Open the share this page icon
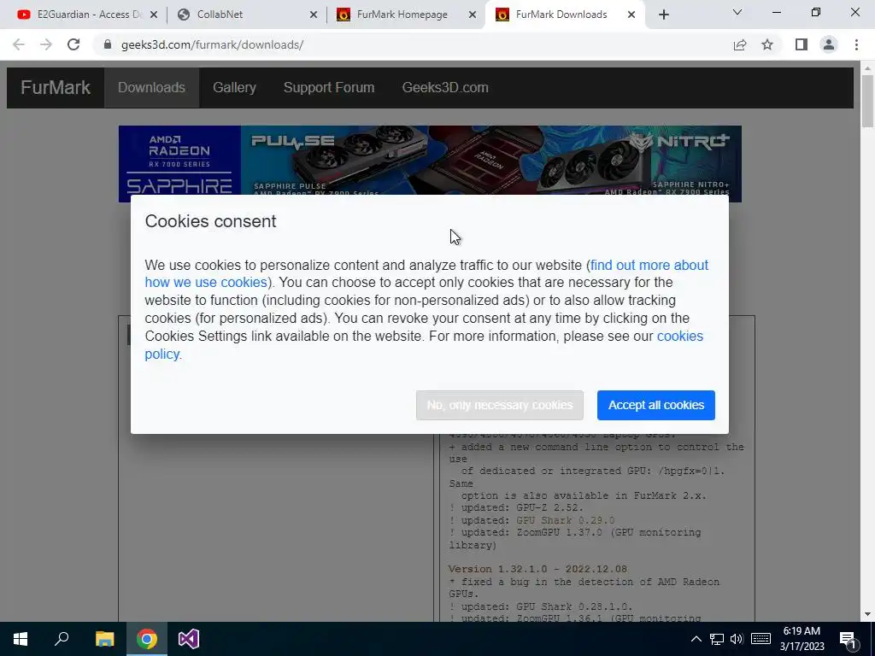 tap(740, 44)
